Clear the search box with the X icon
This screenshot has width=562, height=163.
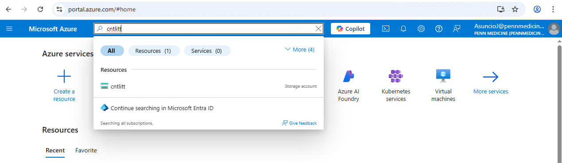tap(318, 29)
